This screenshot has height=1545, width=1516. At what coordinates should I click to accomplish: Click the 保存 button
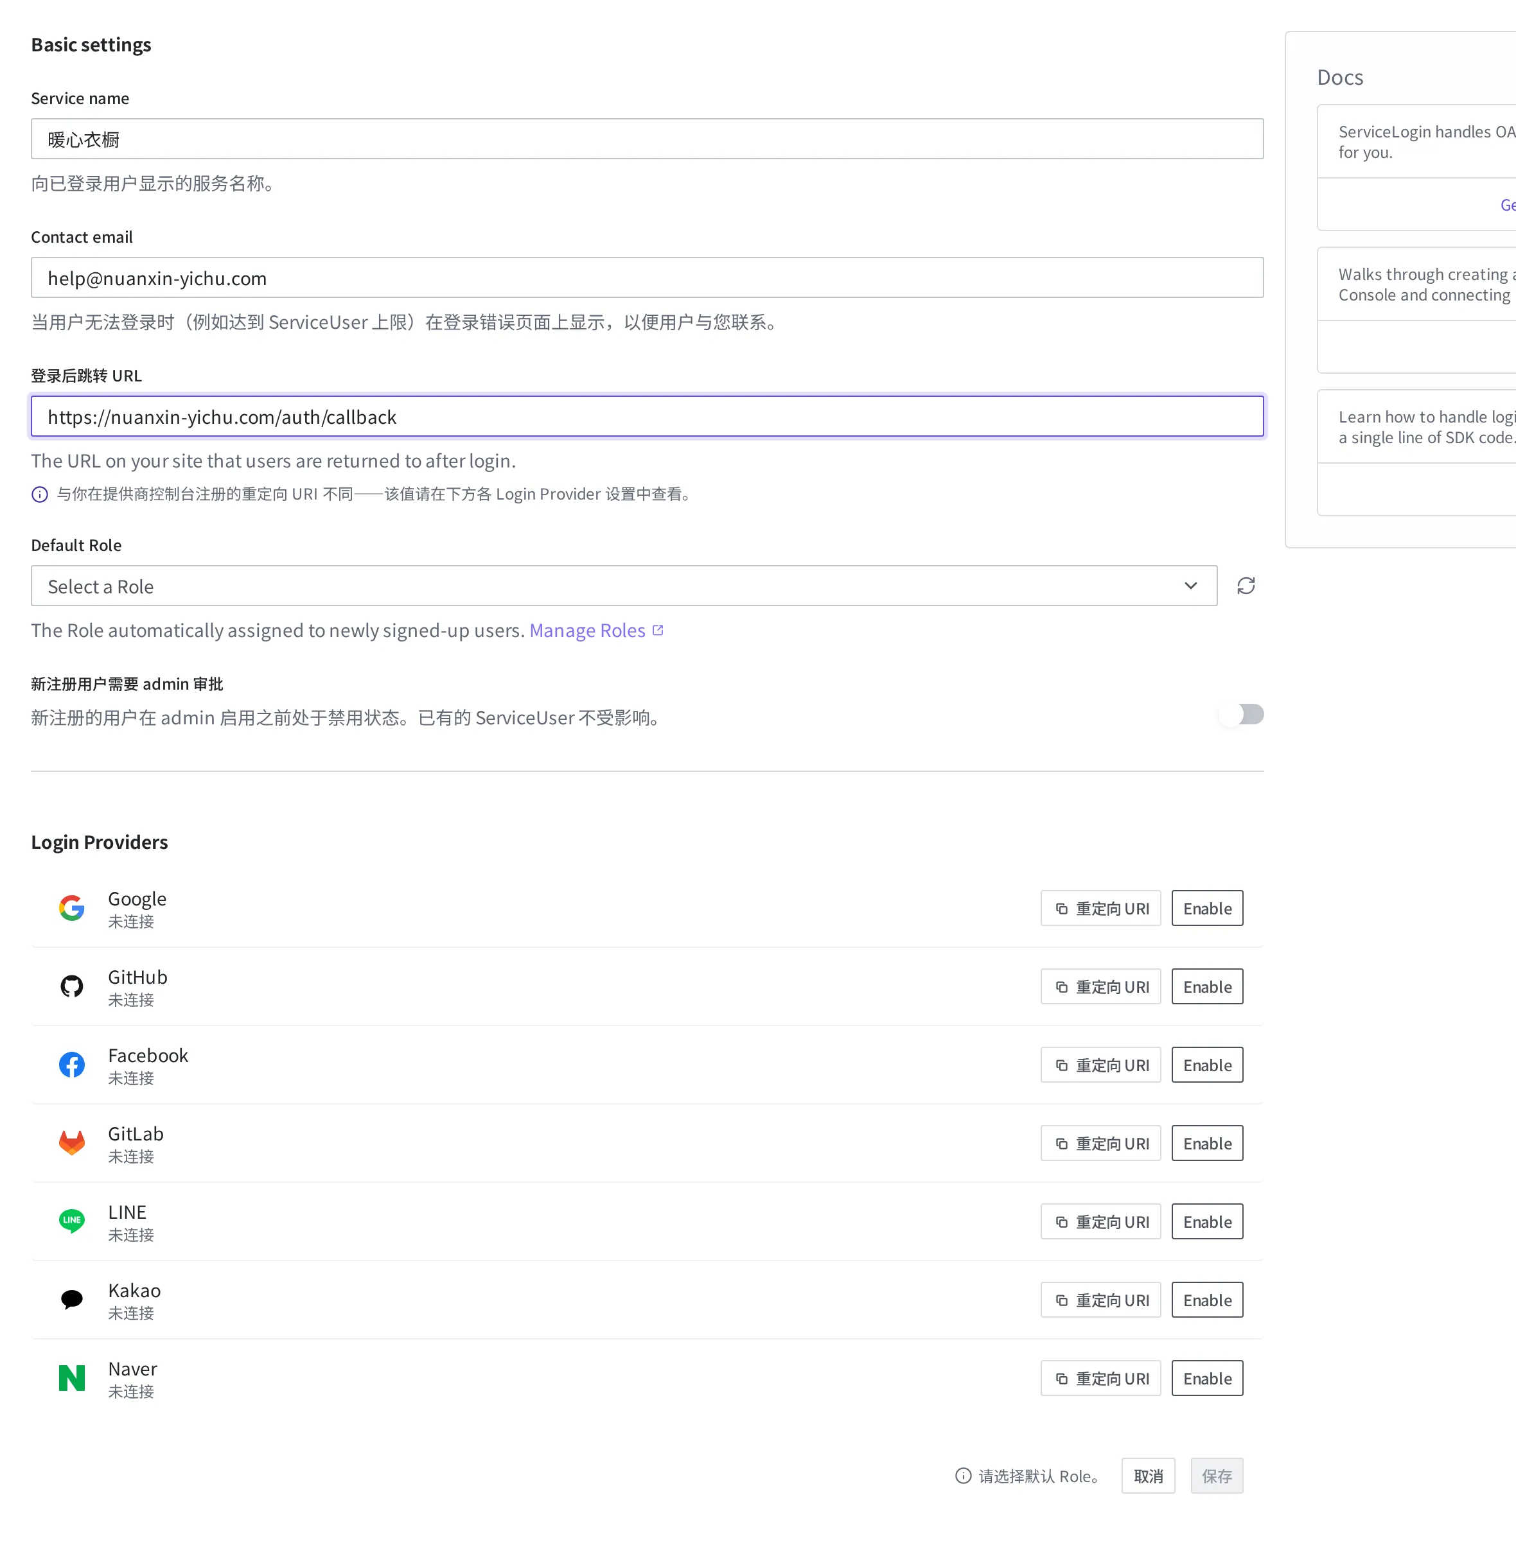click(x=1217, y=1476)
